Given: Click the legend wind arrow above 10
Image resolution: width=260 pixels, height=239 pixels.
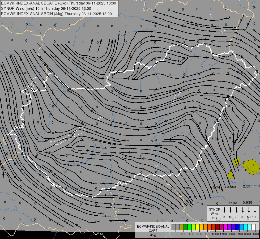Looking at the screenshot, I should [231, 210].
